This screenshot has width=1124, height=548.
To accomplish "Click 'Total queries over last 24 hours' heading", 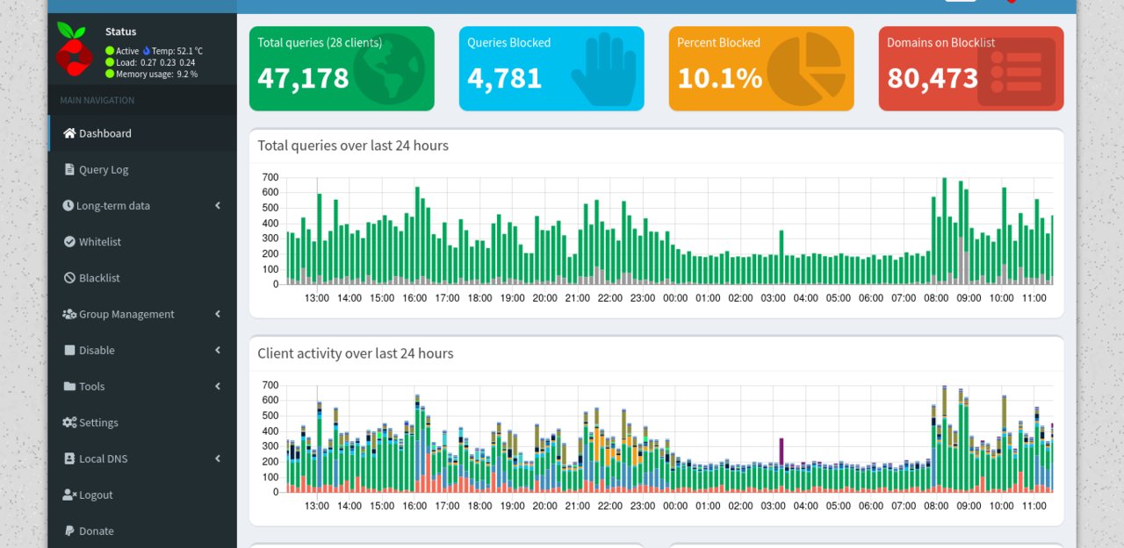I will [353, 146].
